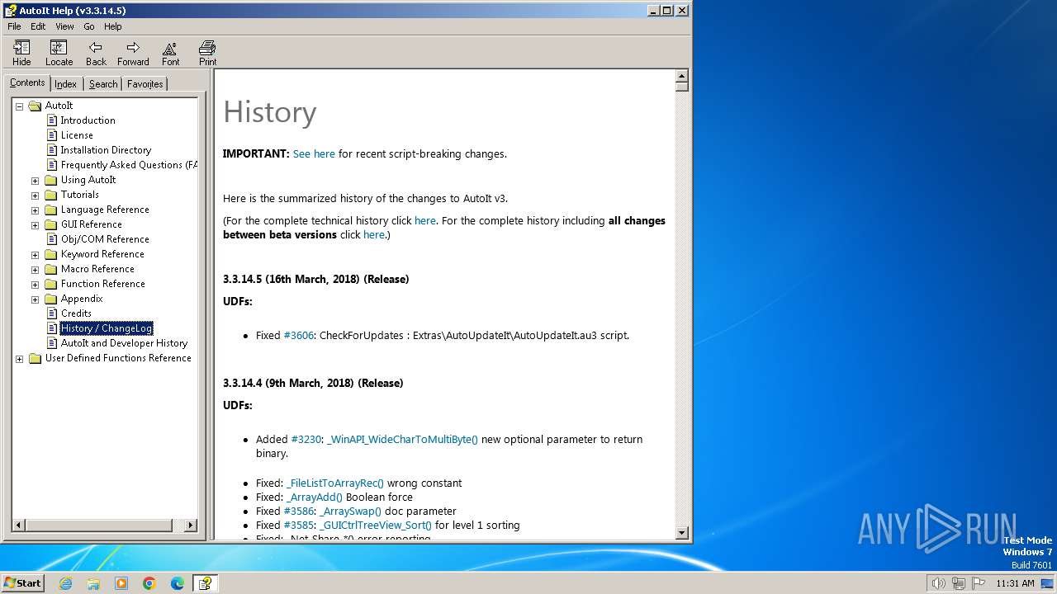Select History / ChangeLog tree item

[107, 328]
